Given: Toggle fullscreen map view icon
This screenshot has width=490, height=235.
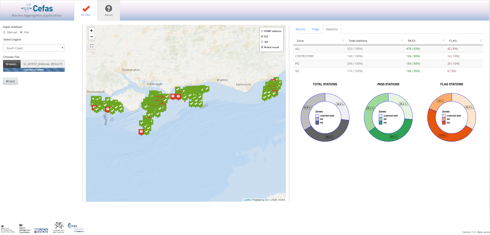Looking at the screenshot, I should (x=92, y=46).
